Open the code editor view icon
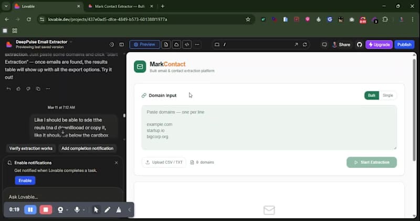 coord(187,45)
